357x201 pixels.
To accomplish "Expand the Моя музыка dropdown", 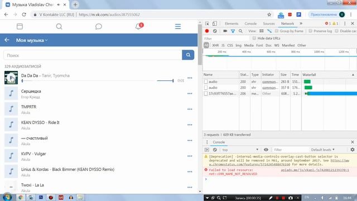I will [32, 40].
